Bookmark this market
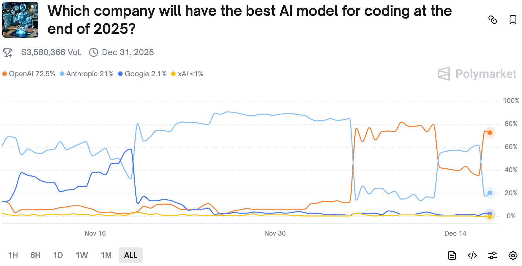The image size is (522, 266). pyautogui.click(x=513, y=20)
